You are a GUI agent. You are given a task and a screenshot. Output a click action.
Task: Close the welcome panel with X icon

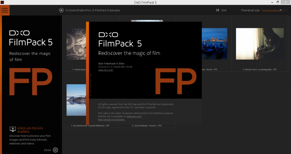[x=55, y=150]
